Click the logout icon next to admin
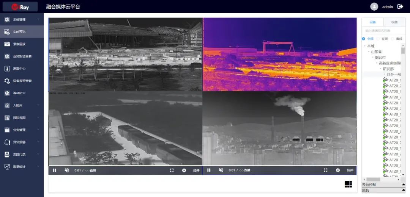Screen dimensions: 410x197 [x=400, y=6]
